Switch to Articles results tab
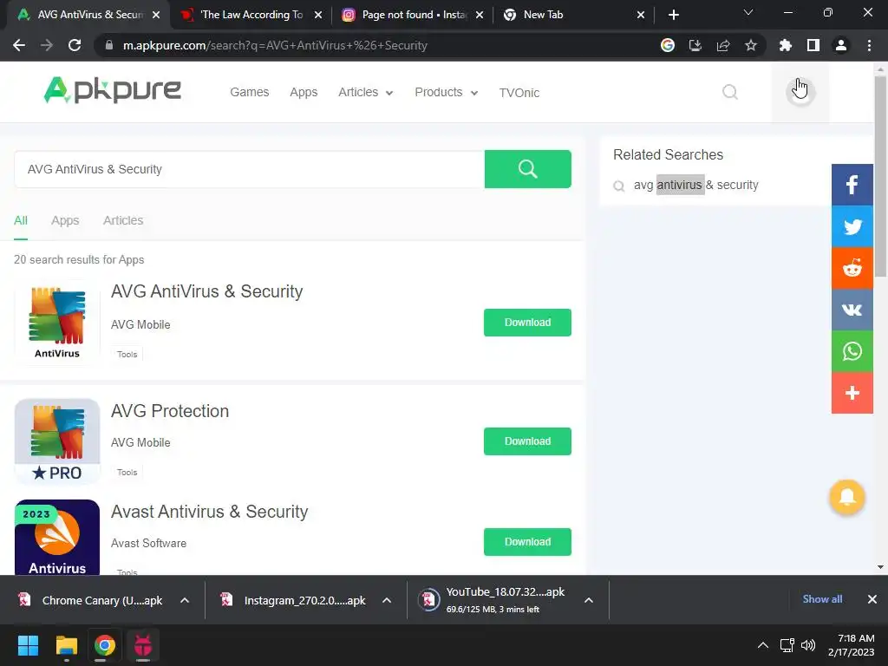The height and width of the screenshot is (666, 888). (123, 220)
